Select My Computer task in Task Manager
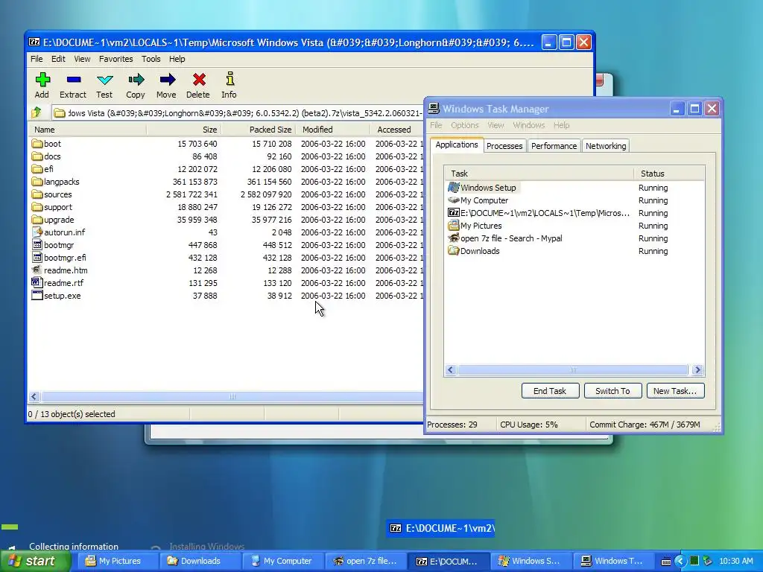This screenshot has height=572, width=763. tap(478, 200)
